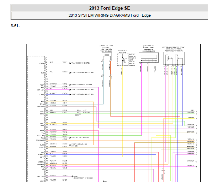Click the 3.5L section heading
This screenshot has width=208, height=182.
click(x=15, y=26)
